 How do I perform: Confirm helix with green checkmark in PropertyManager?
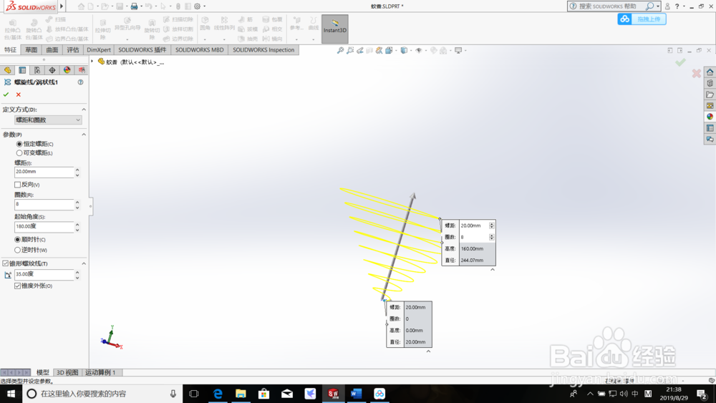click(6, 94)
